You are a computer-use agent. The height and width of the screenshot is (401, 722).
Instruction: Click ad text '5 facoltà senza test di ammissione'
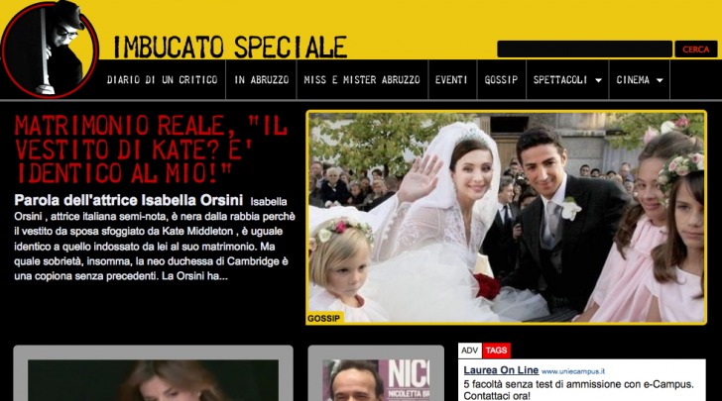coord(578,389)
